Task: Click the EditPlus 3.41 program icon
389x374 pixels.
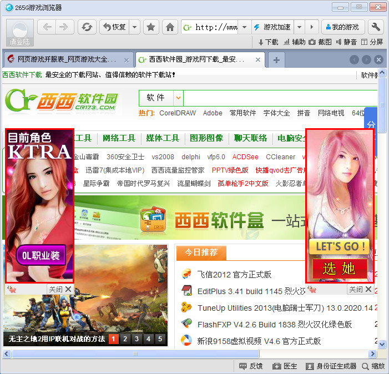Action: (186, 291)
